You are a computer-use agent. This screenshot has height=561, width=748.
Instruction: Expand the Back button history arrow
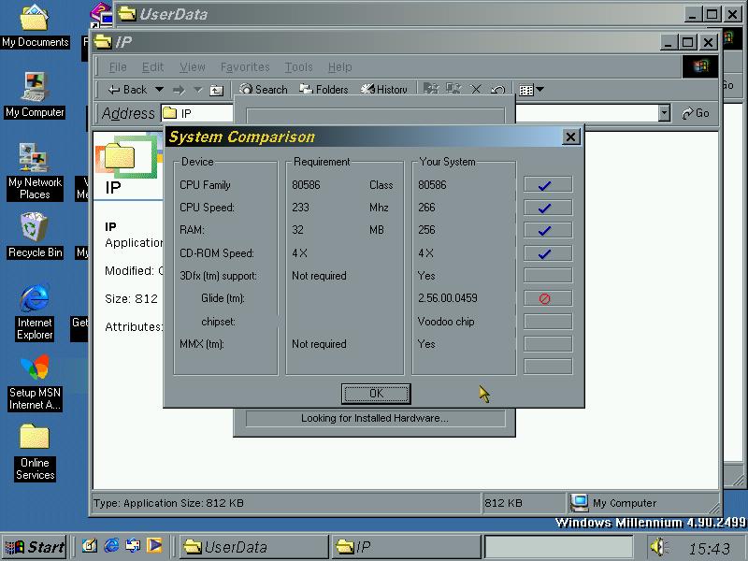pyautogui.click(x=159, y=90)
